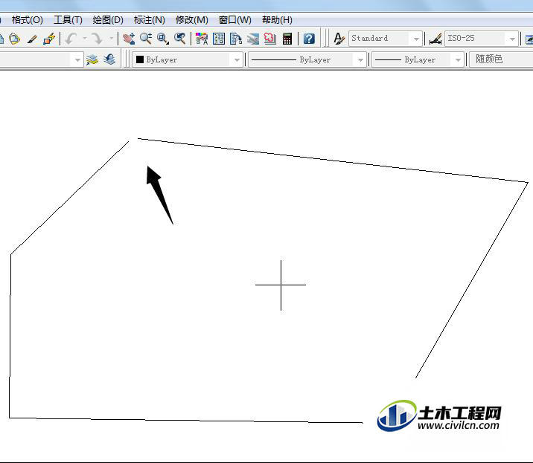
Task: Click the Block Editor lightning icon
Action: pyautogui.click(x=49, y=39)
